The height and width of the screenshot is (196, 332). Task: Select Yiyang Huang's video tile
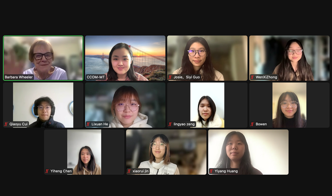(248, 152)
